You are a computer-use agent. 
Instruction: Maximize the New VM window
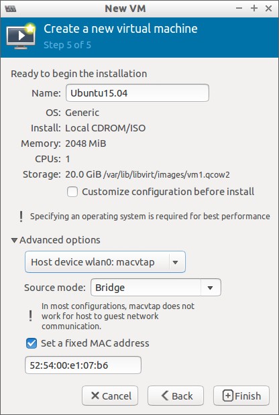pos(254,8)
